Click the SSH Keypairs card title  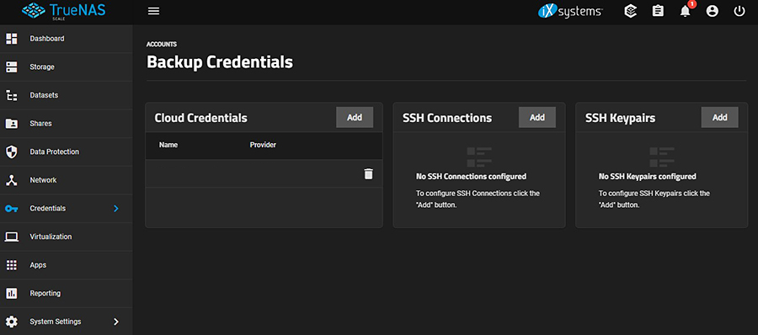[620, 118]
